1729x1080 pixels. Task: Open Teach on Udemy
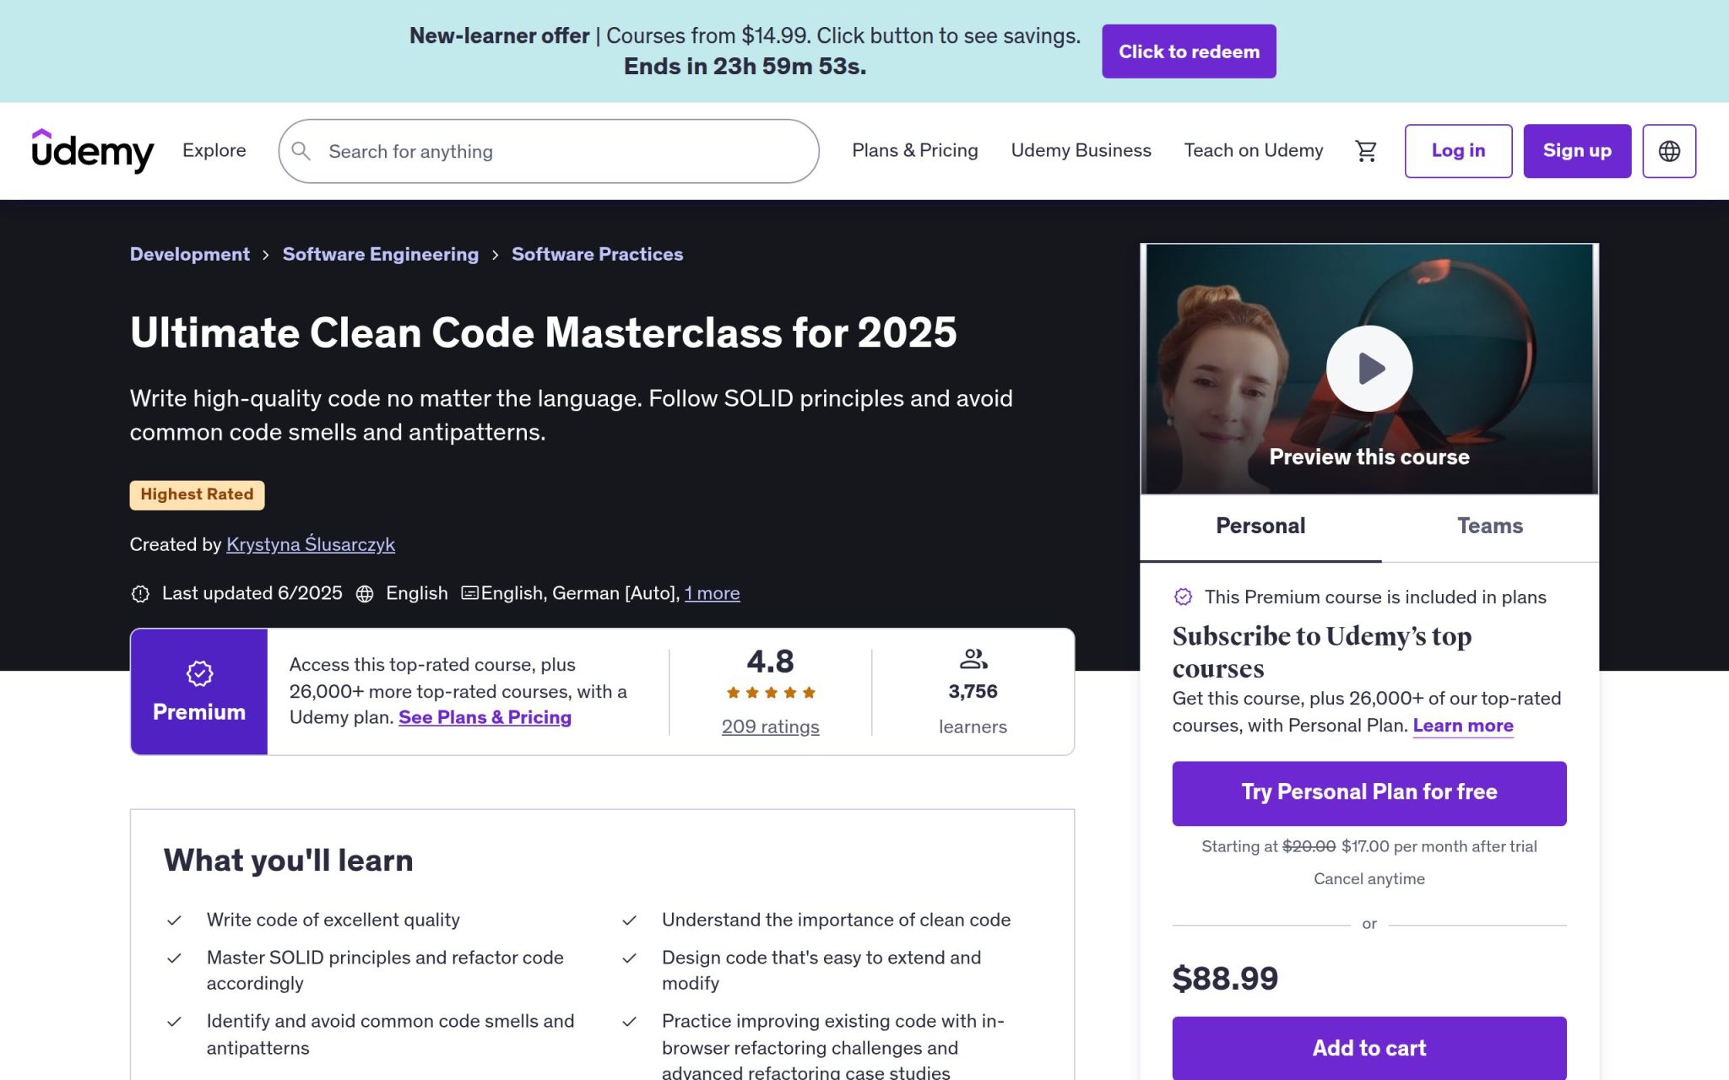[1254, 150]
